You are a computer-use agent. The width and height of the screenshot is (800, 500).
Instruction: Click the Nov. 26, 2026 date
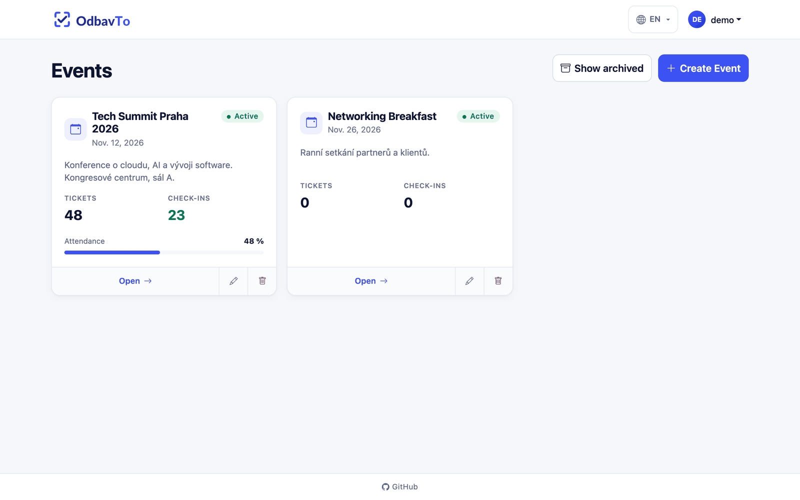354,129
